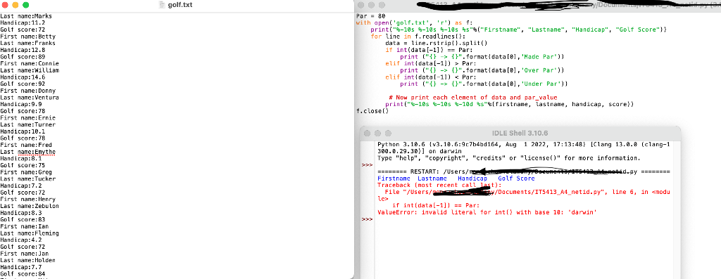Image resolution: width=721 pixels, height=279 pixels.
Task: Click the 'for line in f.readlines():' code line
Action: (418, 37)
